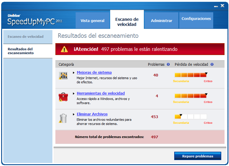
Task: Click the Uniblue SpeedUpMyPC 2011 logo
Action: pyautogui.click(x=35, y=20)
